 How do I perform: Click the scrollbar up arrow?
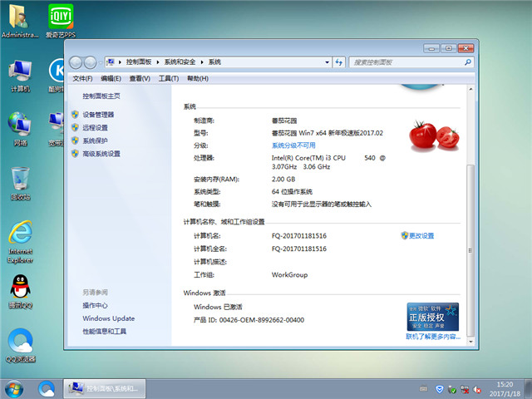point(470,89)
